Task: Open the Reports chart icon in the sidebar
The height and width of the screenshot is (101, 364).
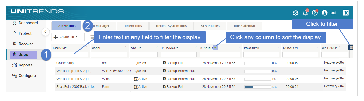Action: (15, 65)
